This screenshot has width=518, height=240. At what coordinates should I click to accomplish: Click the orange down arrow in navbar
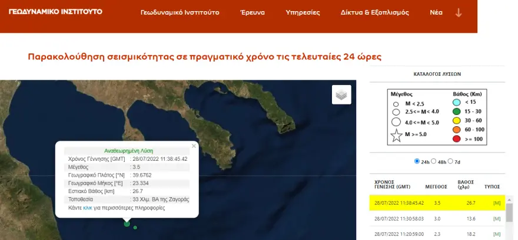[459, 12]
